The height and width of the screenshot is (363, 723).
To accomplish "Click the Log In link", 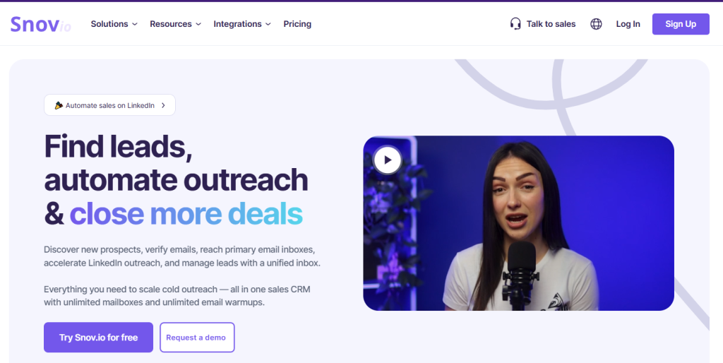I will pyautogui.click(x=628, y=24).
